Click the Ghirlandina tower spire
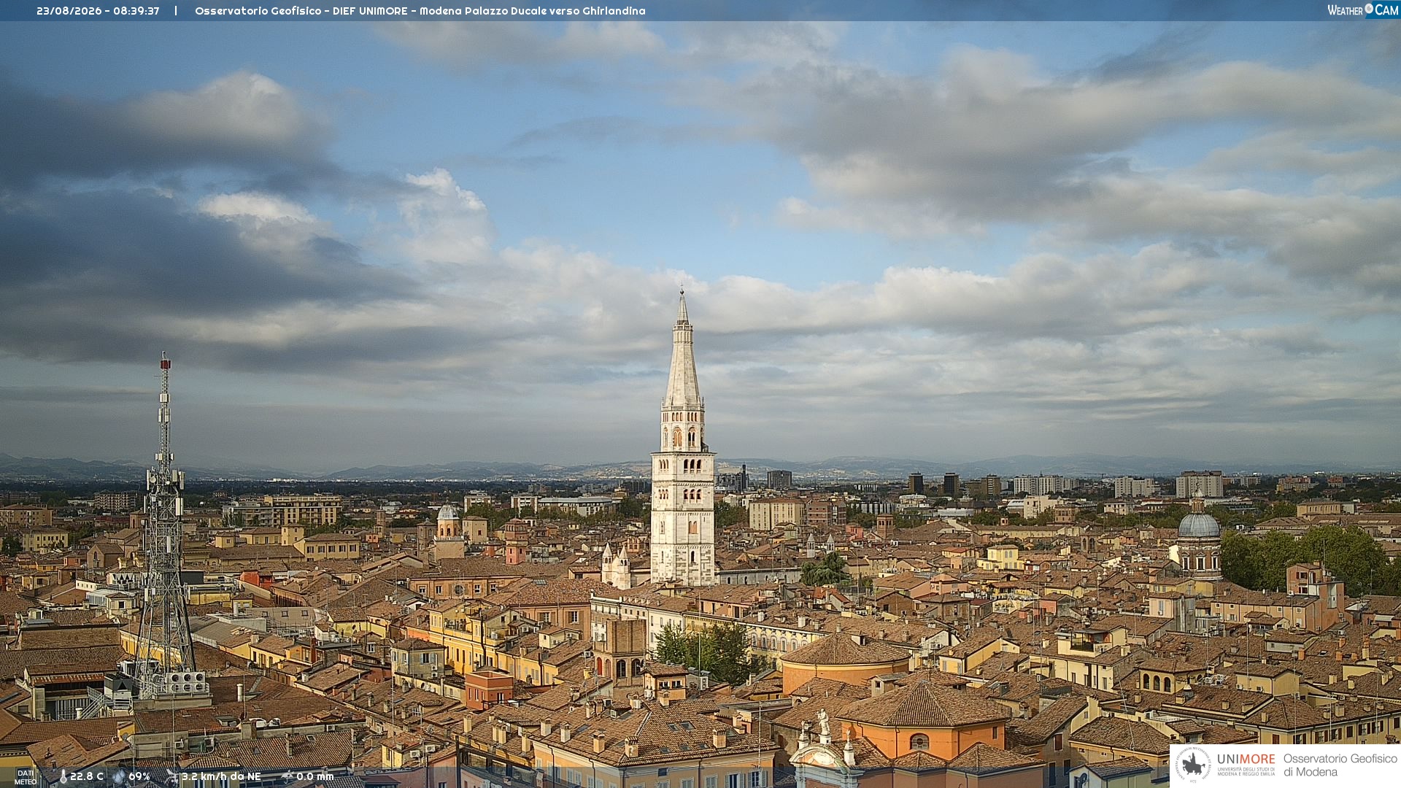Viewport: 1401px width, 788px height. point(682,349)
